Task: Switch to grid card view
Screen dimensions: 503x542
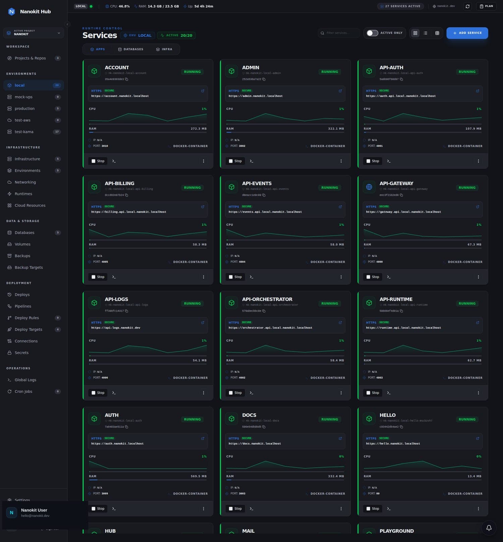Action: pyautogui.click(x=415, y=33)
